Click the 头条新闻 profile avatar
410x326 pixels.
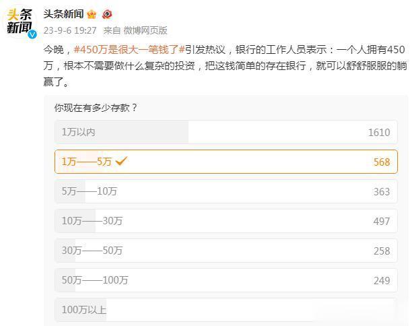[20, 22]
